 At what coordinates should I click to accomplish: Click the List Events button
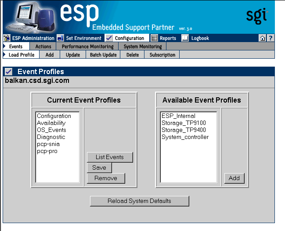coord(110,157)
